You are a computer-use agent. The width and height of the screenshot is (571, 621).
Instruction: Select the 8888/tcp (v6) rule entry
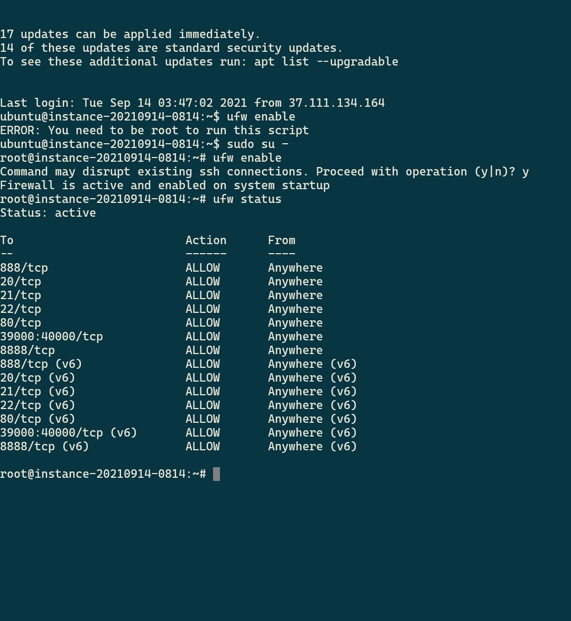pyautogui.click(x=44, y=447)
